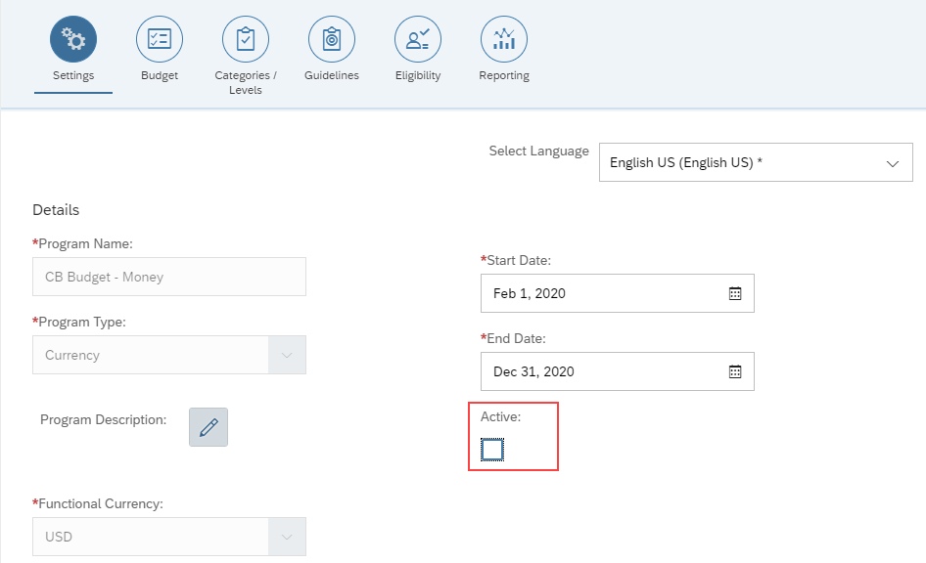
Task: Select the Categories / Levels clipboard icon
Action: pos(246,39)
